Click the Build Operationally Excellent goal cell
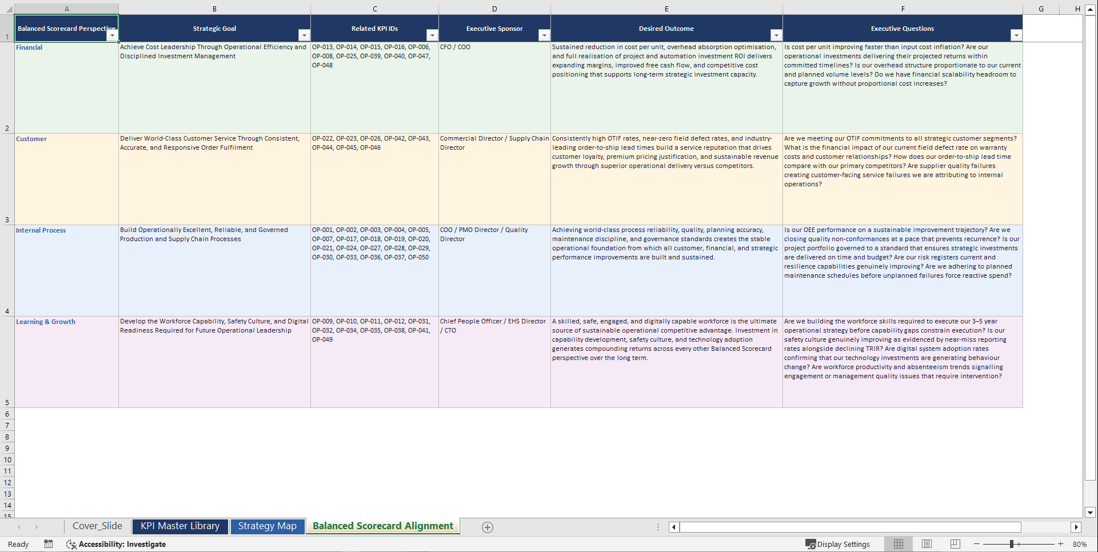The width and height of the screenshot is (1098, 552). click(214, 271)
